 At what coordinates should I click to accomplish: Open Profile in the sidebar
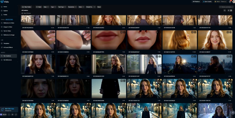[9, 15]
